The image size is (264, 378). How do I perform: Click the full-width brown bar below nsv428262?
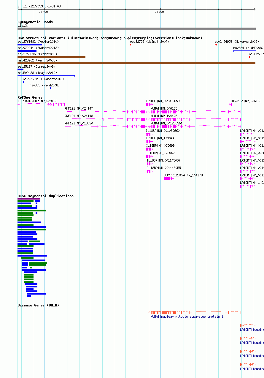click(136, 63)
